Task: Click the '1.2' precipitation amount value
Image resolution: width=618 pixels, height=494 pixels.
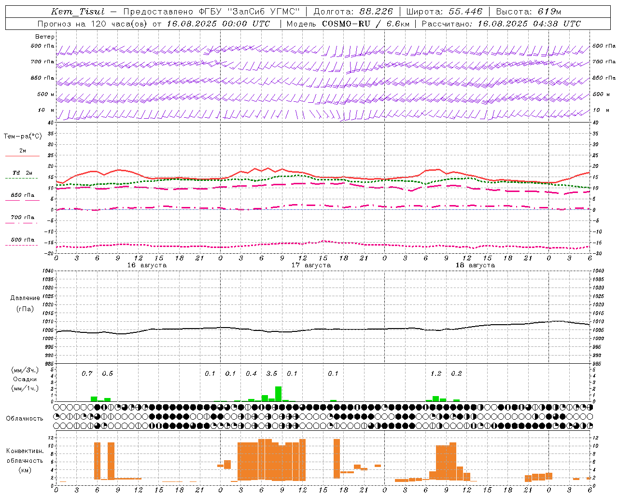Action: 436,373
